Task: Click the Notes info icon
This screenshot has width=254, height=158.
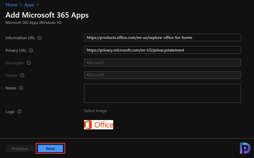Action: tap(21, 88)
